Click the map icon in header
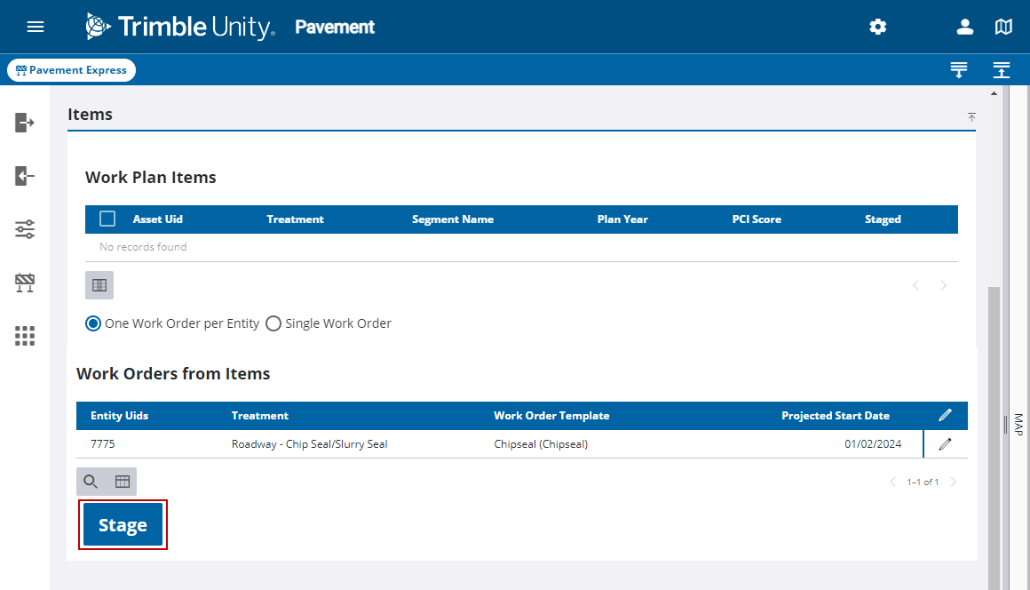The image size is (1030, 590). (x=1003, y=27)
